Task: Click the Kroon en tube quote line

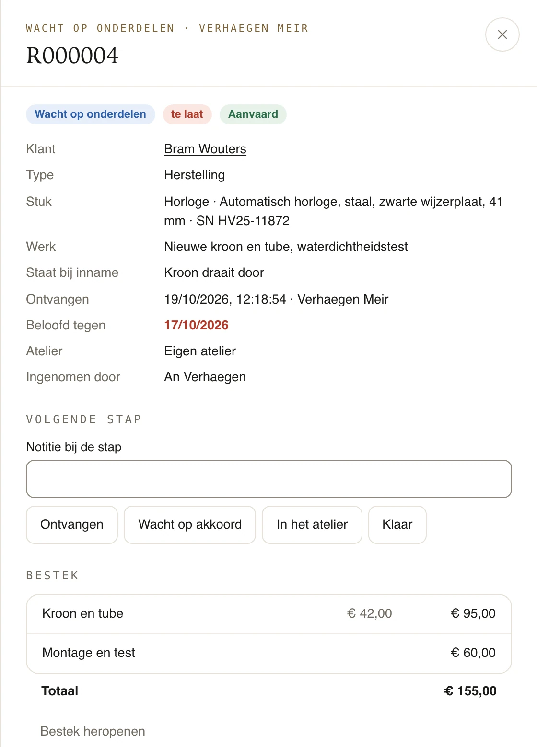Action: tap(269, 614)
